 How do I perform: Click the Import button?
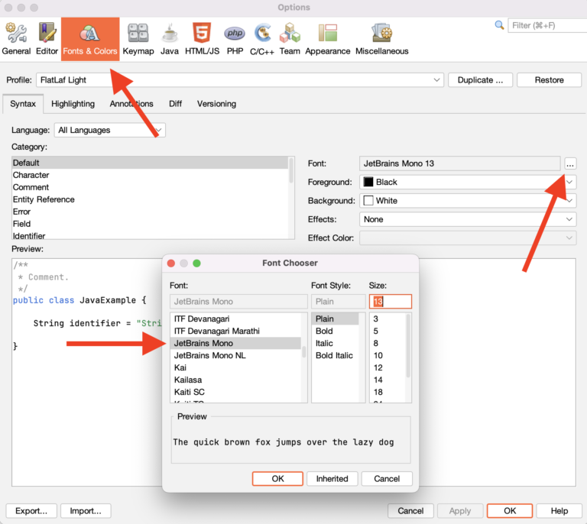[x=86, y=511]
